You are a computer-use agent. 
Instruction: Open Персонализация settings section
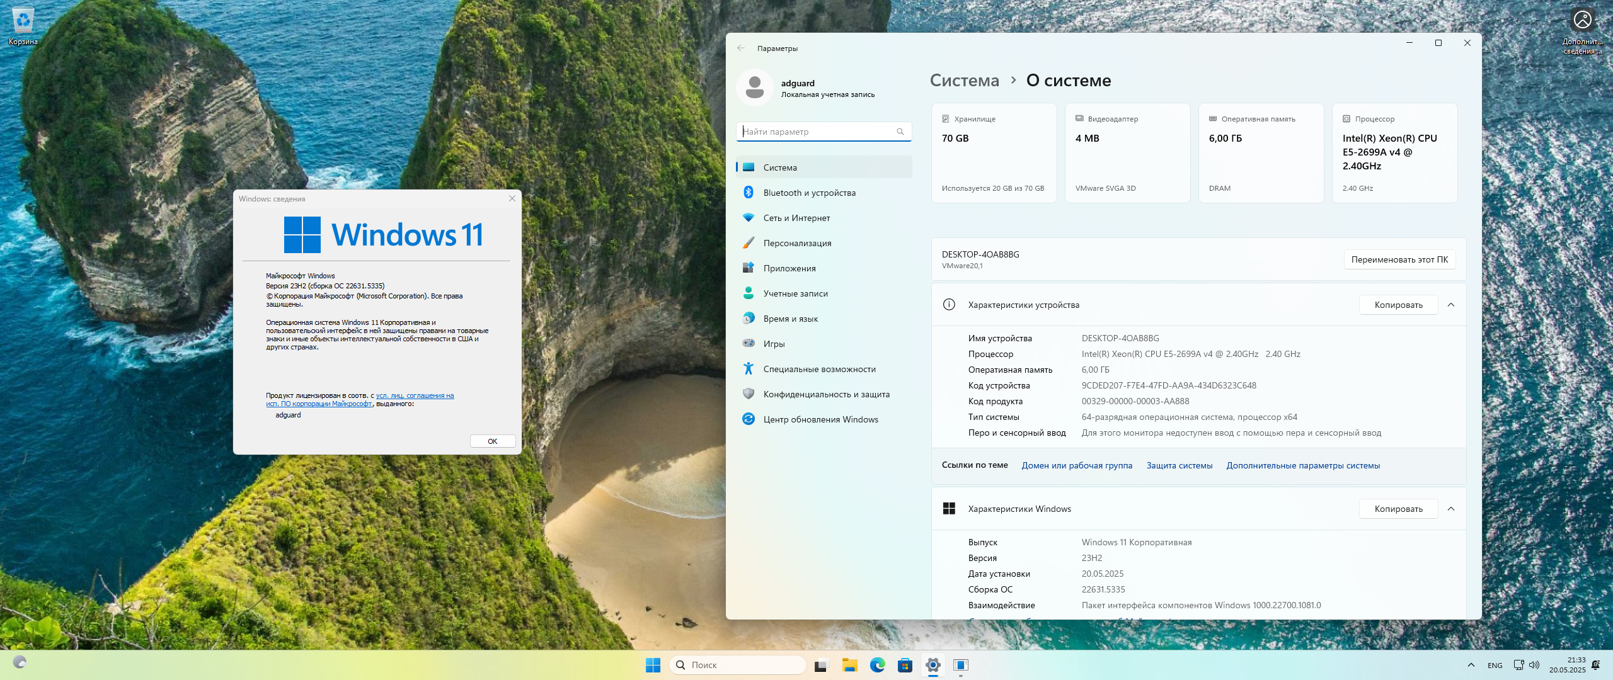797,243
